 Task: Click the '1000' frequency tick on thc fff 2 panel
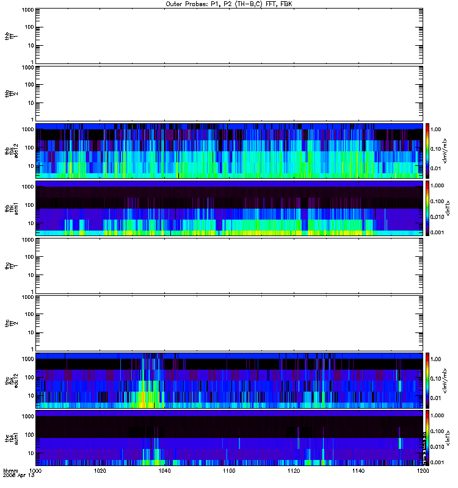[x=27, y=297]
